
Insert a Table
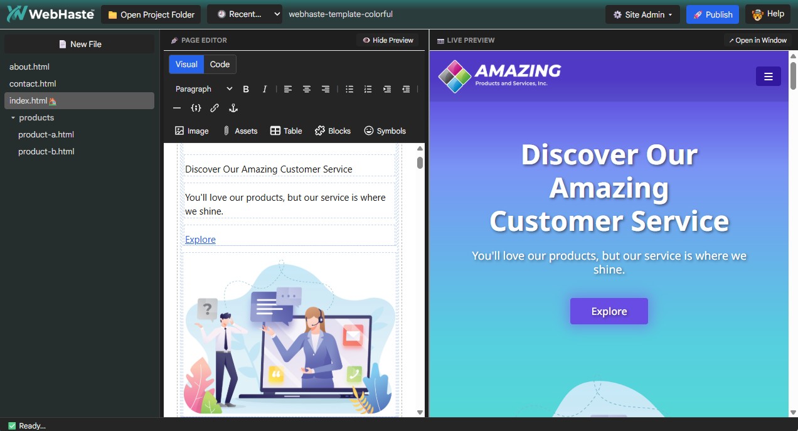pos(286,130)
